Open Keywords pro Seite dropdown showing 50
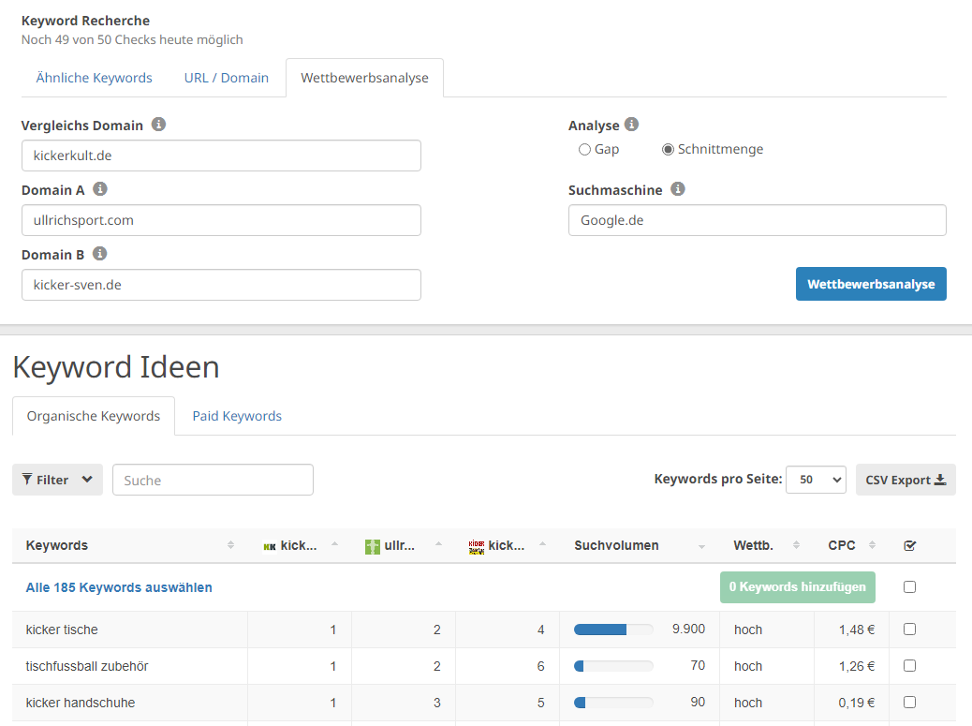This screenshot has height=726, width=972. coord(816,480)
